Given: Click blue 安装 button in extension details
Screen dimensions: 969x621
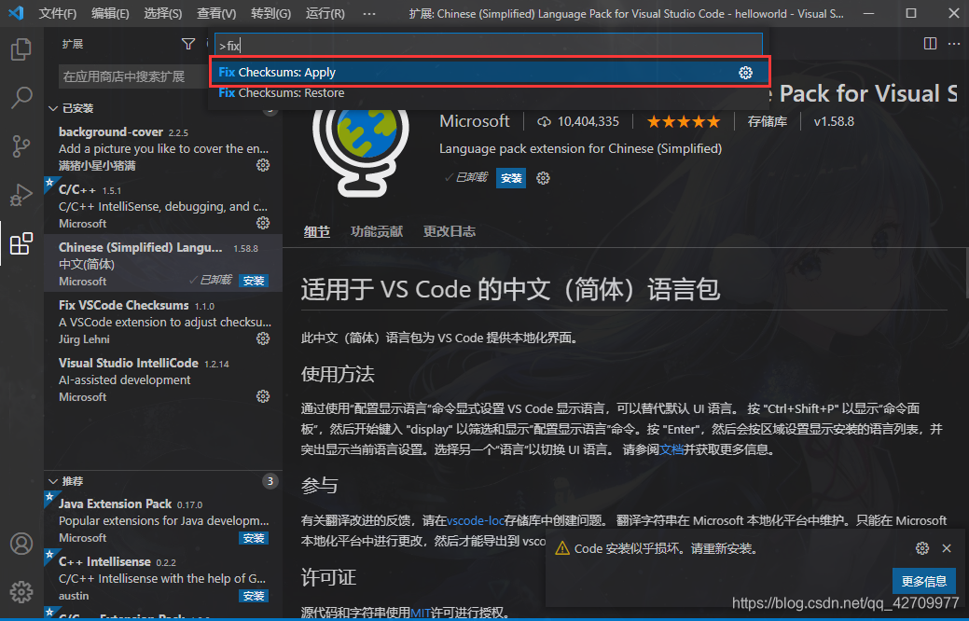Looking at the screenshot, I should click(x=511, y=178).
